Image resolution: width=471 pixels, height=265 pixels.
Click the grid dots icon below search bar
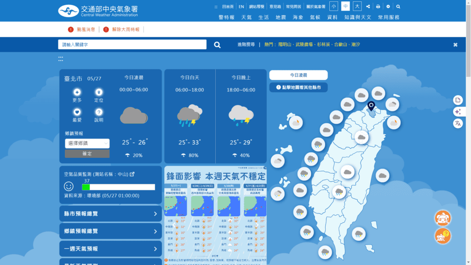coord(61,59)
